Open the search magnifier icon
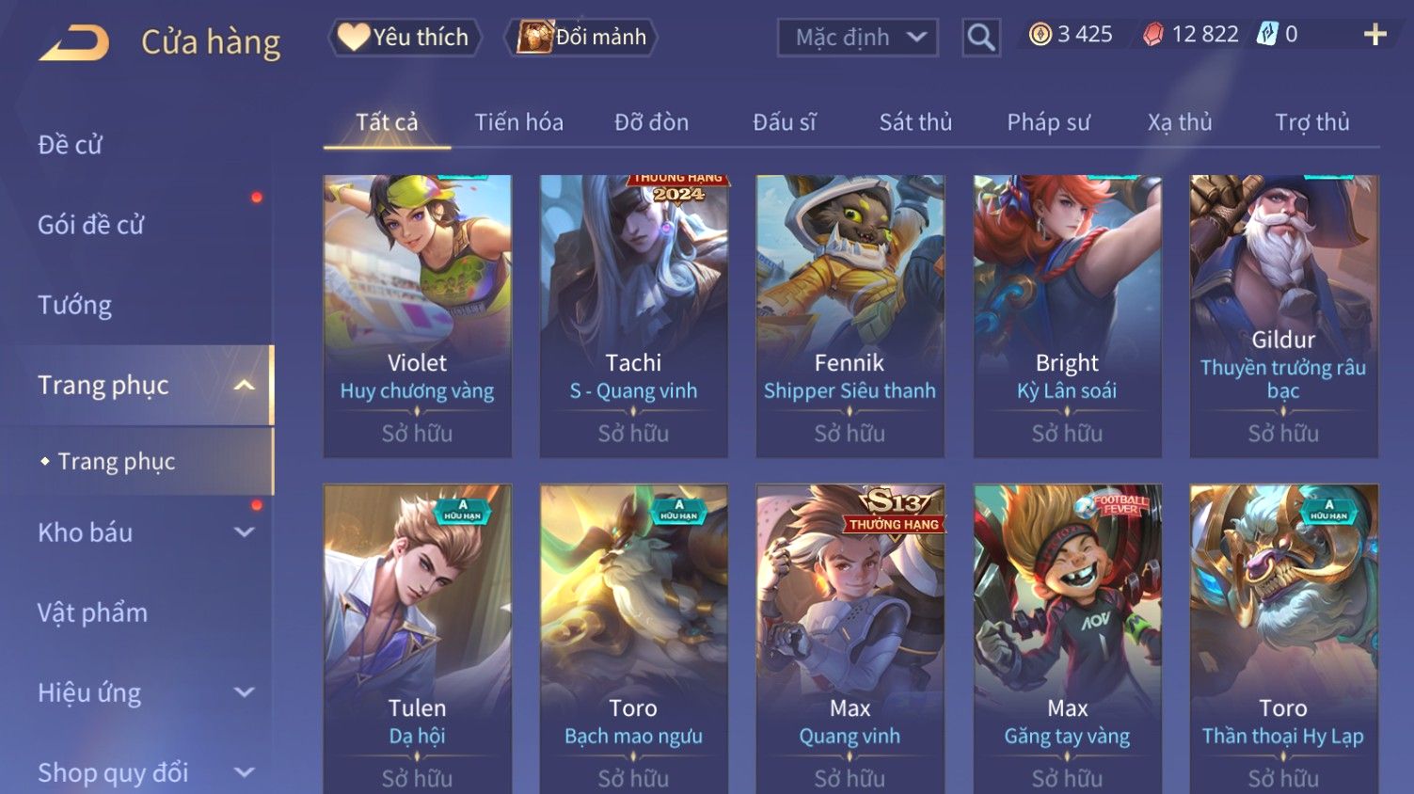This screenshot has height=794, width=1414. click(981, 38)
